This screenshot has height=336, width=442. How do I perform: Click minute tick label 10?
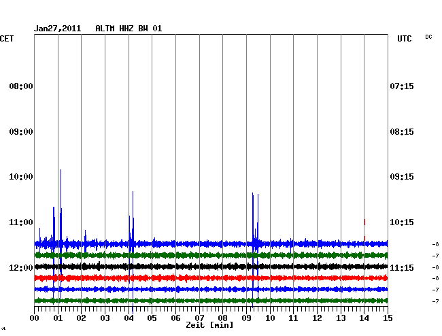click(270, 318)
